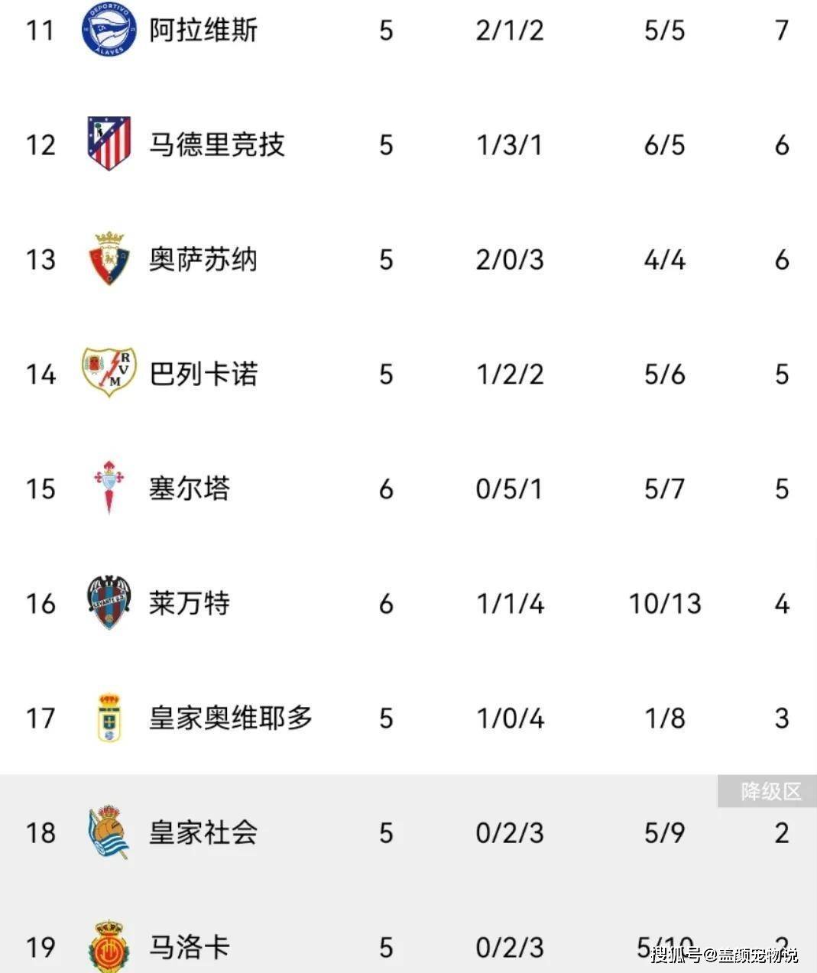
Task: Click the Mallorca team badge
Action: click(x=109, y=946)
